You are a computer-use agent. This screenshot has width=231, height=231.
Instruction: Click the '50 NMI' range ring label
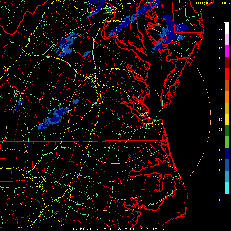pyautogui.click(x=115, y=69)
